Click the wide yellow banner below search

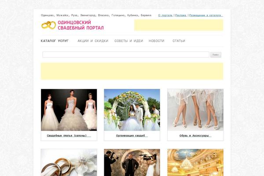pos(132,71)
